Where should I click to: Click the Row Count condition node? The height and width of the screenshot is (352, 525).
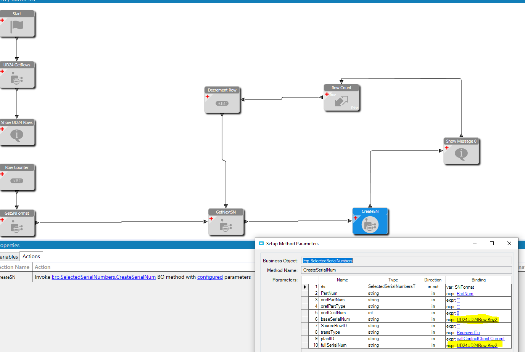pyautogui.click(x=341, y=98)
